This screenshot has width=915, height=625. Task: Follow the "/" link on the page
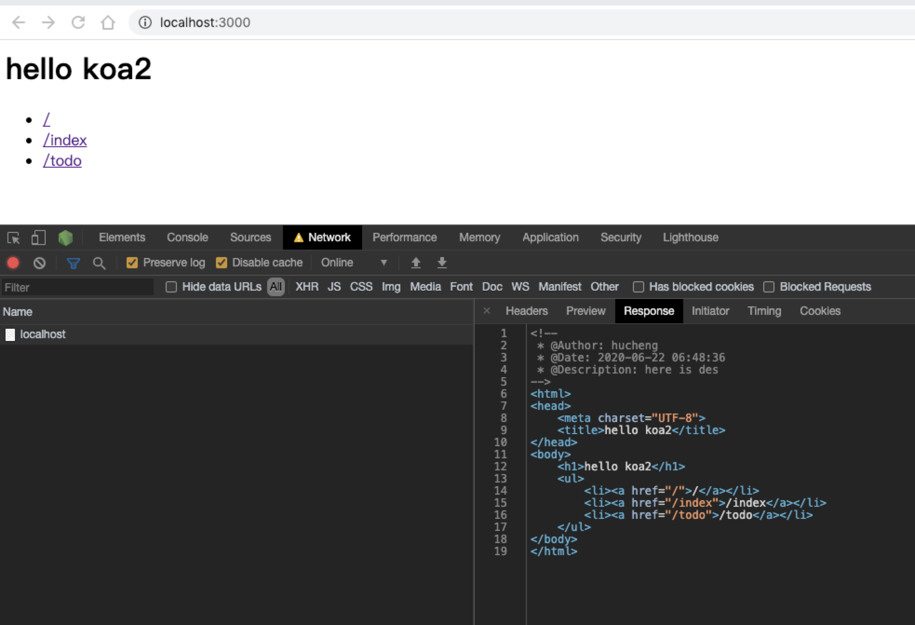tap(47, 120)
